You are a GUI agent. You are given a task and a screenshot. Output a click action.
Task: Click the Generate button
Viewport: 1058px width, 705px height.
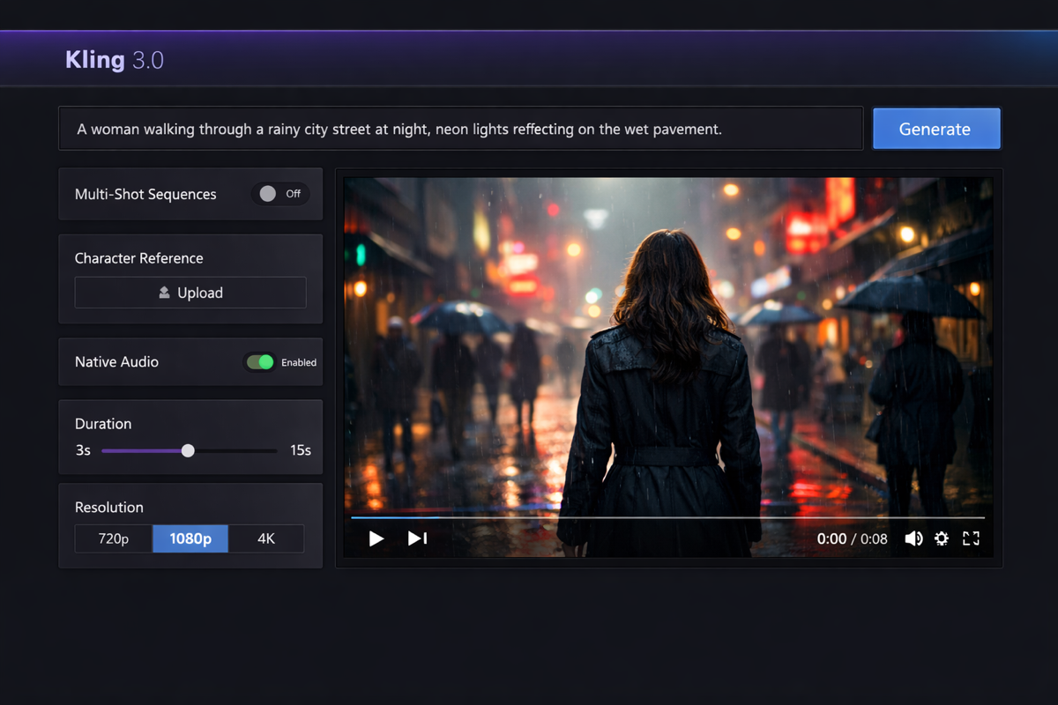[936, 128]
